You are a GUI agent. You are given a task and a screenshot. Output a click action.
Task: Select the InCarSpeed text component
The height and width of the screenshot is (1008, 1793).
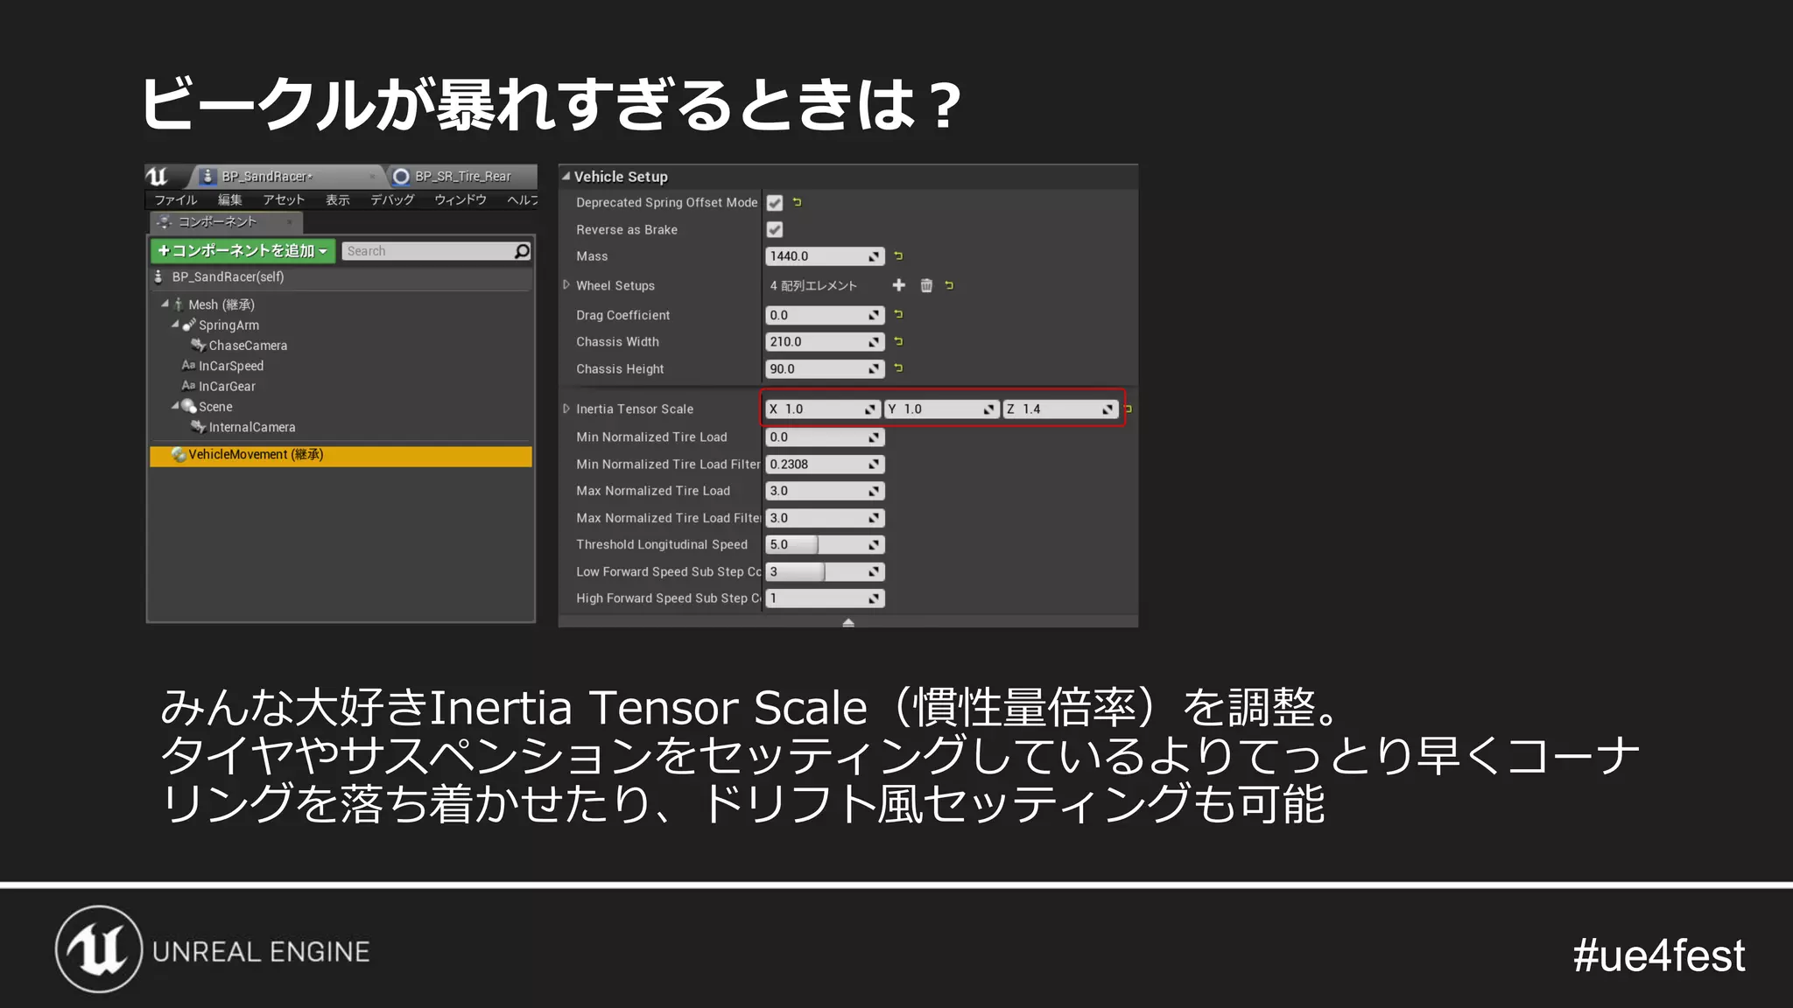pyautogui.click(x=231, y=366)
